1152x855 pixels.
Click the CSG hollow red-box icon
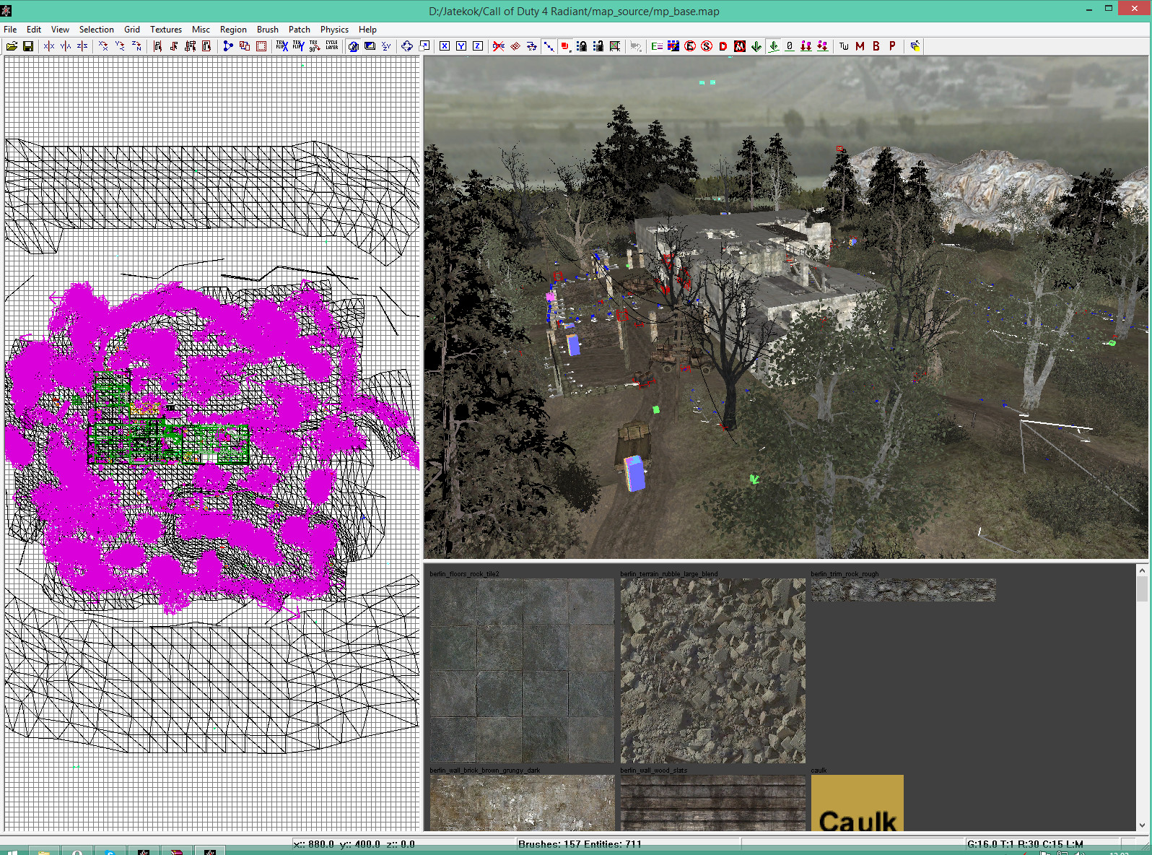pos(245,46)
